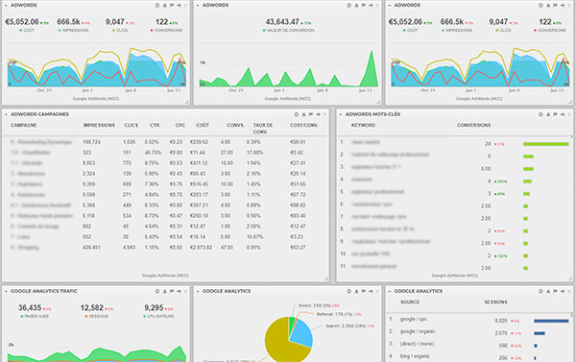Open gear icon in Adwords Mots-Clés widget

tap(540, 114)
